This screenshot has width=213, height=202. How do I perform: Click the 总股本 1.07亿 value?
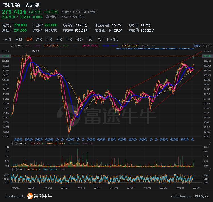coord(145,25)
